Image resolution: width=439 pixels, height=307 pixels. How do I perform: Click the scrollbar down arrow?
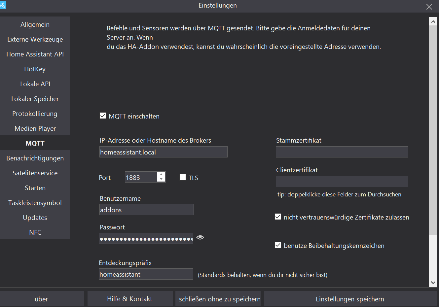pyautogui.click(x=433, y=283)
